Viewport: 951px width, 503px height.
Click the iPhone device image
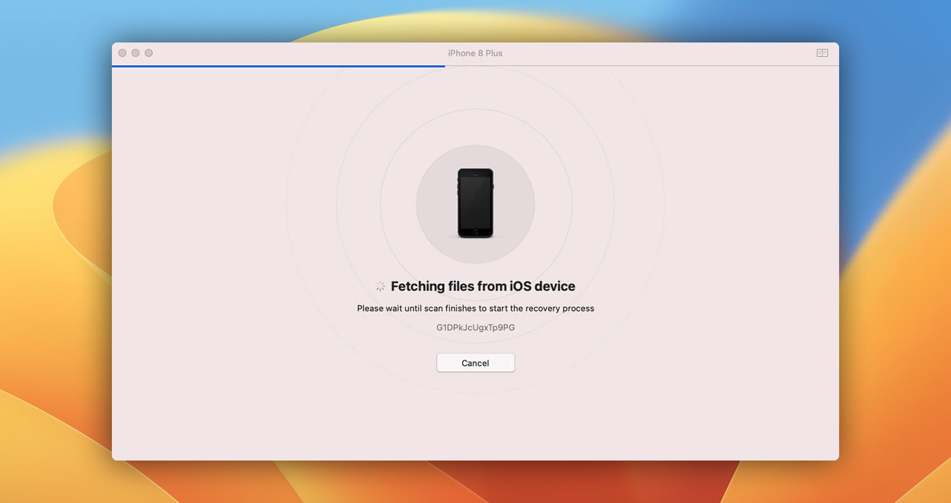point(475,203)
